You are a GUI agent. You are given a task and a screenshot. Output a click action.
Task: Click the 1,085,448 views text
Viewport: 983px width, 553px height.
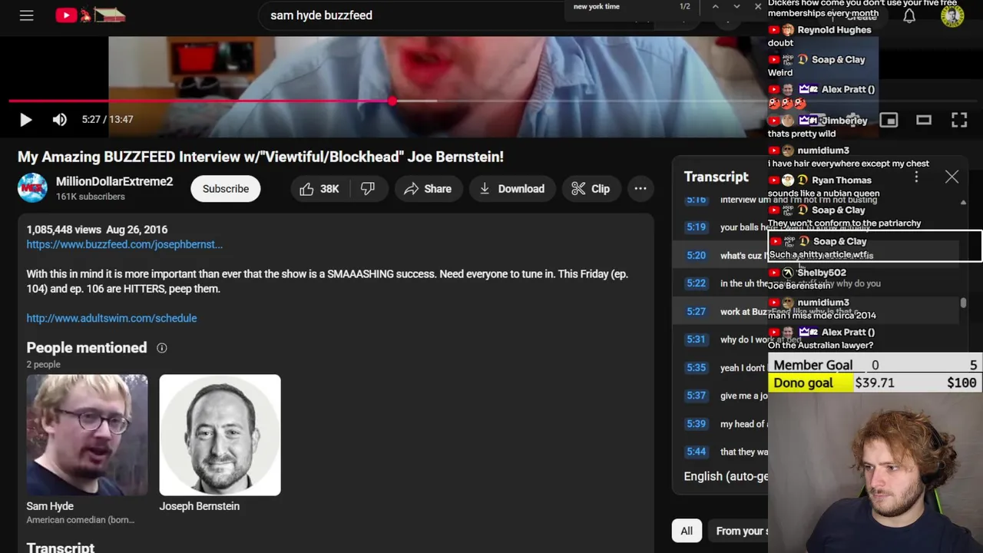point(65,230)
